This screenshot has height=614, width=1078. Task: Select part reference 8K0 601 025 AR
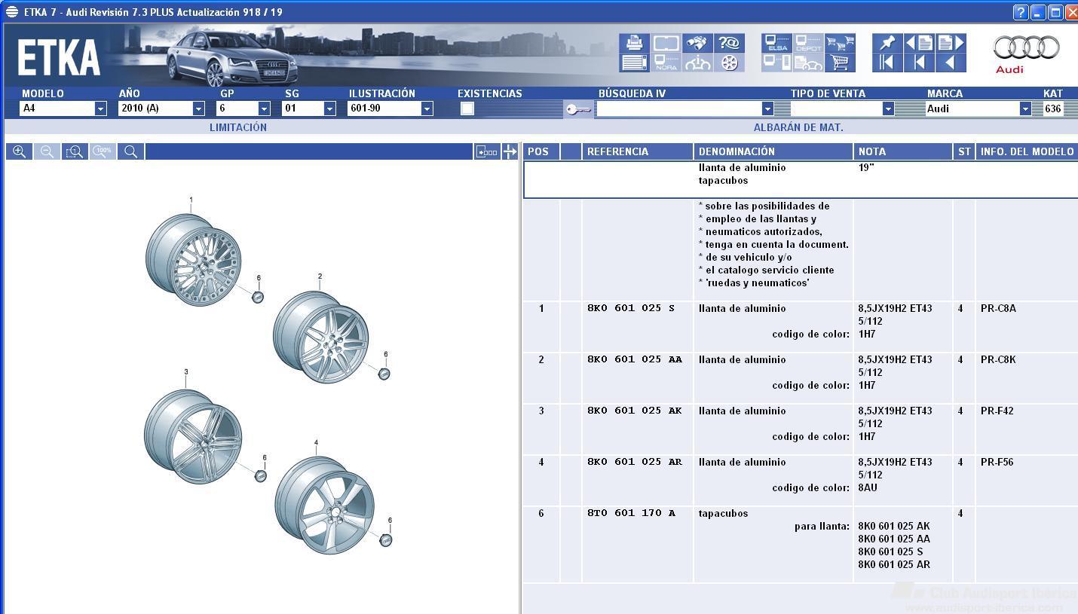click(635, 462)
